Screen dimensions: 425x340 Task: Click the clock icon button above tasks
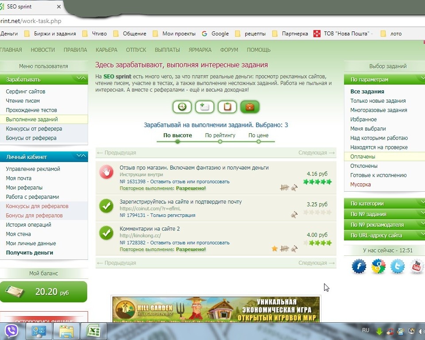coord(182,107)
